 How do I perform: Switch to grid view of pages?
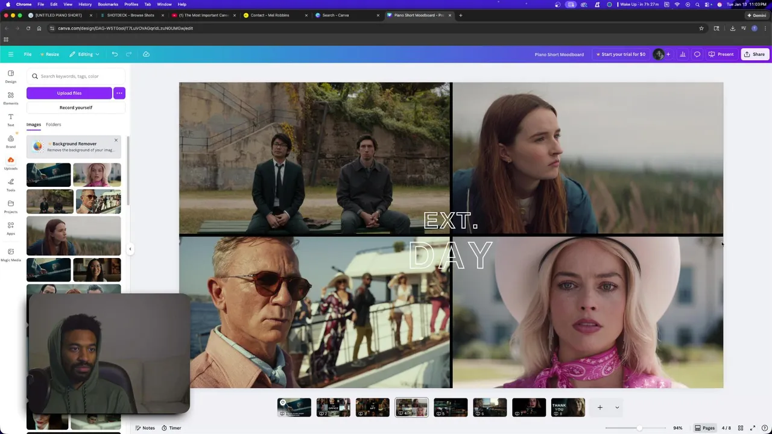[741, 428]
